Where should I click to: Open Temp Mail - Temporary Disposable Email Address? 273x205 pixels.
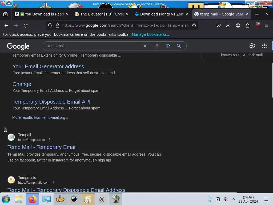(66, 190)
